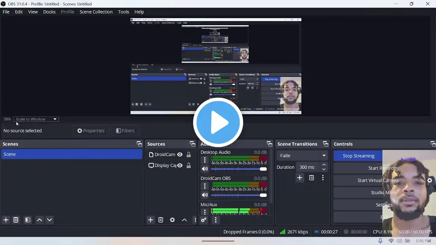Enable Studio Mode
The height and width of the screenshot is (245, 436).
(384, 193)
